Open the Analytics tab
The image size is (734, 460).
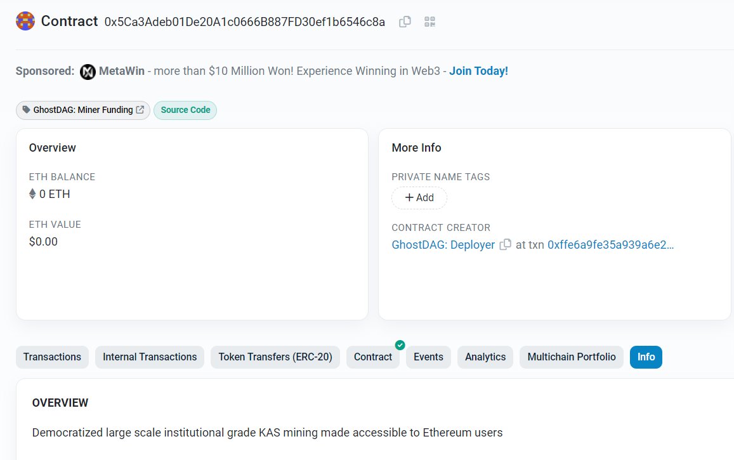coord(485,357)
